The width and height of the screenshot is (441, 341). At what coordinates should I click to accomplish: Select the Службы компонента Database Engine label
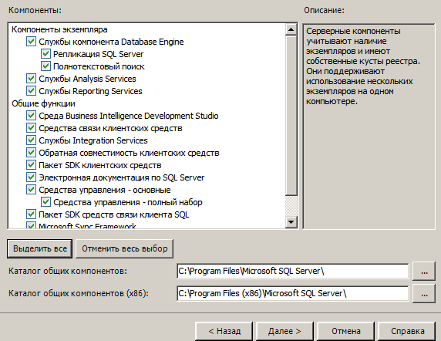click(x=111, y=42)
